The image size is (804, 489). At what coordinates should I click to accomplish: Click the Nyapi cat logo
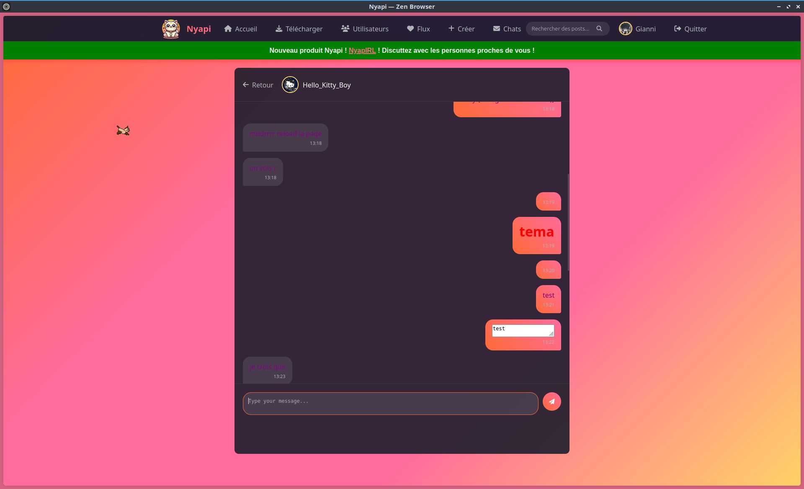(x=171, y=29)
